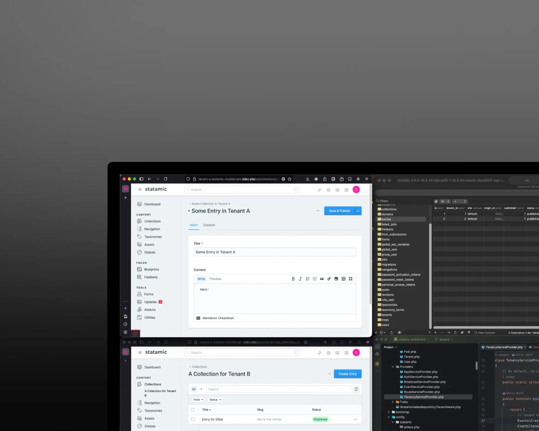The height and width of the screenshot is (431, 539).
Task: Insert a link via the chain icon
Action: (x=329, y=279)
